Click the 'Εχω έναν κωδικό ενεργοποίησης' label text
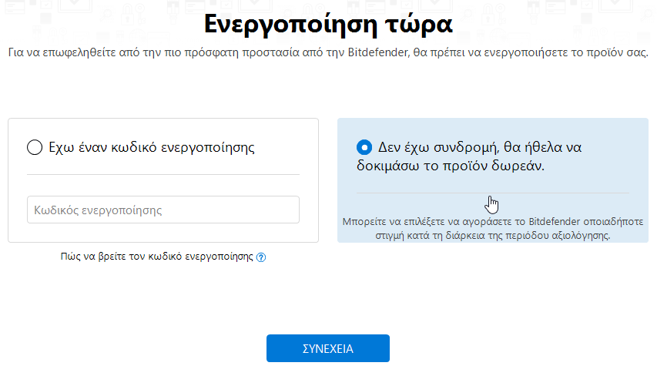The image size is (657, 376). click(x=152, y=148)
